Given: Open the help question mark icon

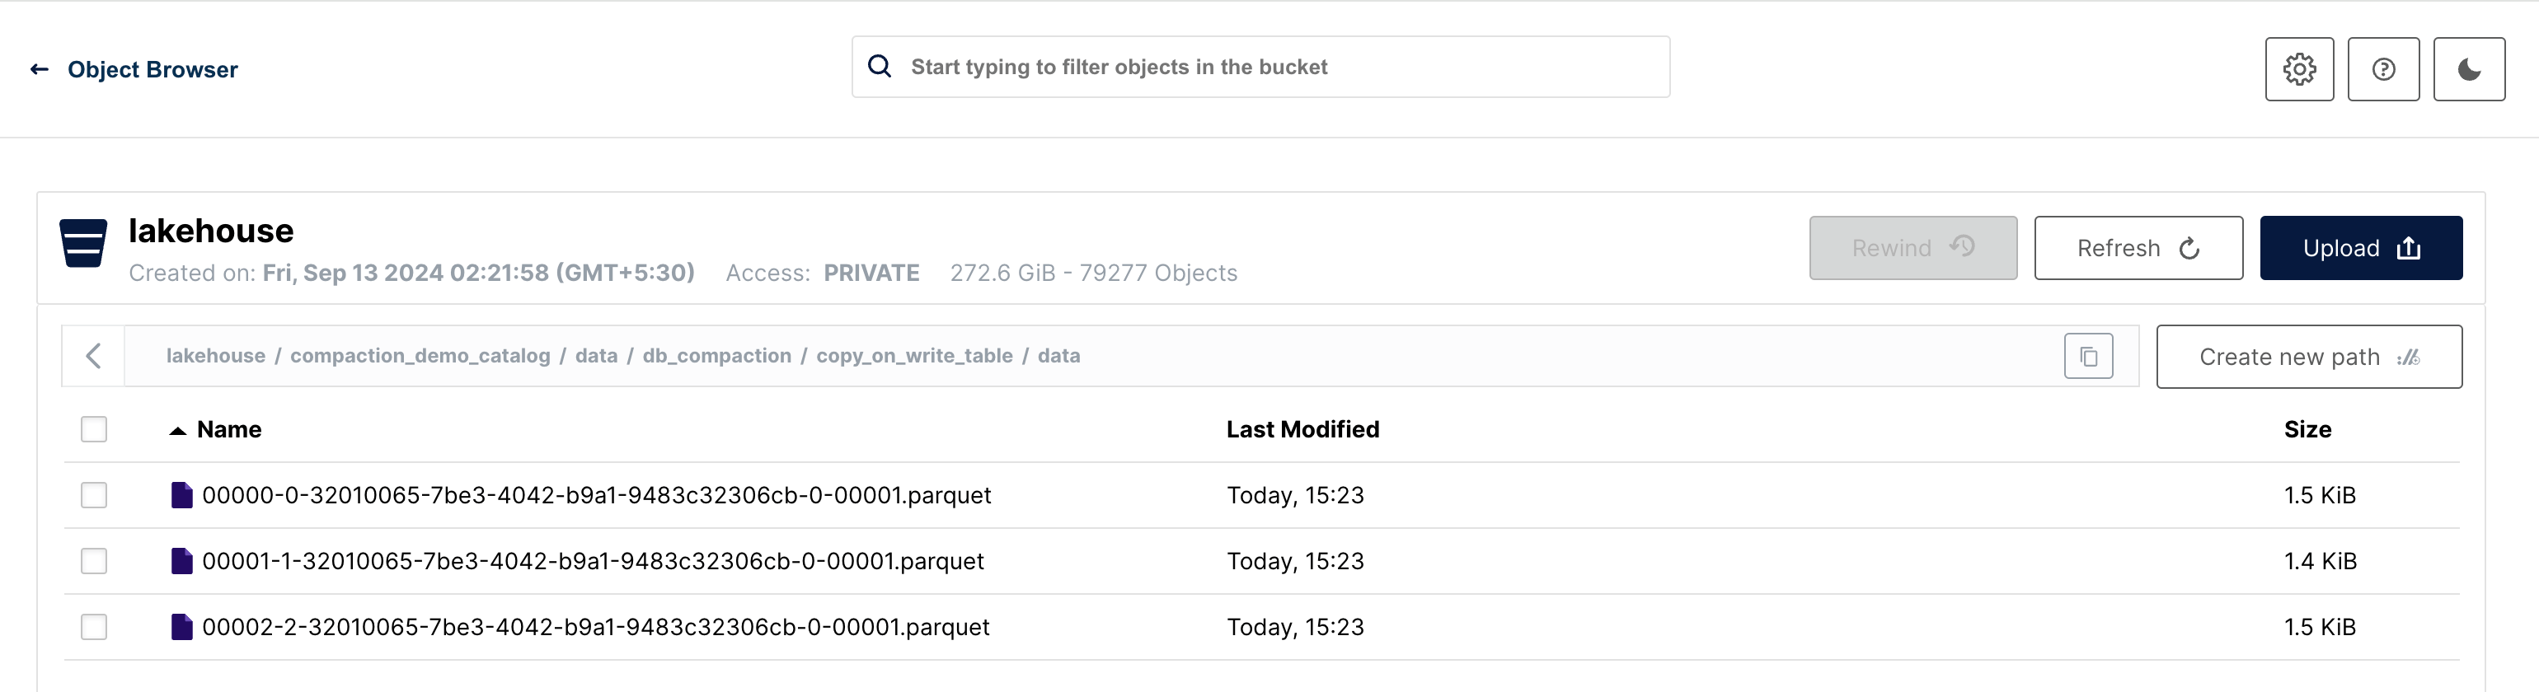Looking at the screenshot, I should 2383,69.
